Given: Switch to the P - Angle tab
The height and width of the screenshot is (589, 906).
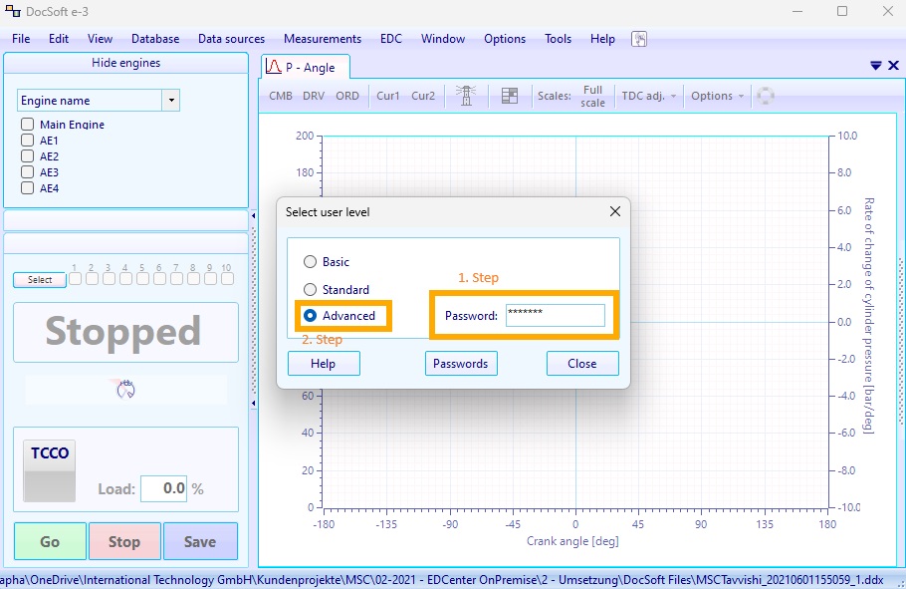Looking at the screenshot, I should pyautogui.click(x=304, y=65).
